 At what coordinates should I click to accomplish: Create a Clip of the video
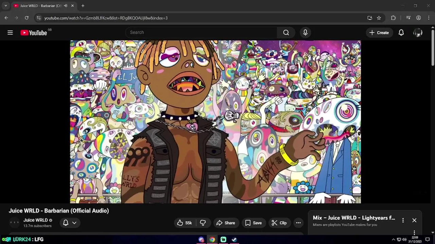coord(279,223)
